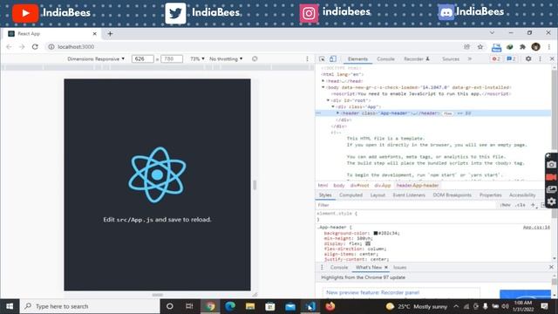Collapse the div class App node

pos(333,106)
